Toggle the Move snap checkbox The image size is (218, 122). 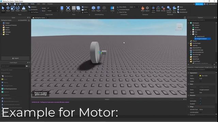click(x=41, y=11)
